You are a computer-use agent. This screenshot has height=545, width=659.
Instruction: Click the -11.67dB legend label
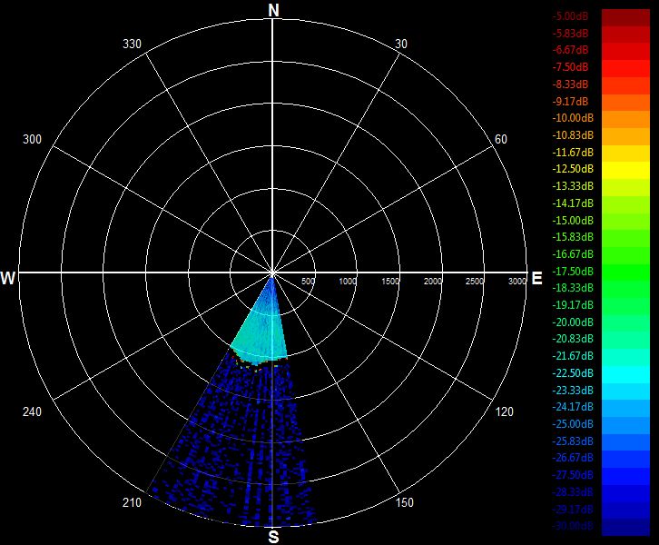[573, 153]
